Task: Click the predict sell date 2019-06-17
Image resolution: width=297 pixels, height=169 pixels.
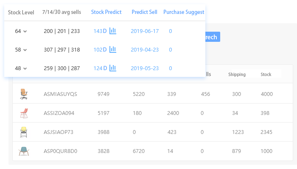Action: [144, 31]
